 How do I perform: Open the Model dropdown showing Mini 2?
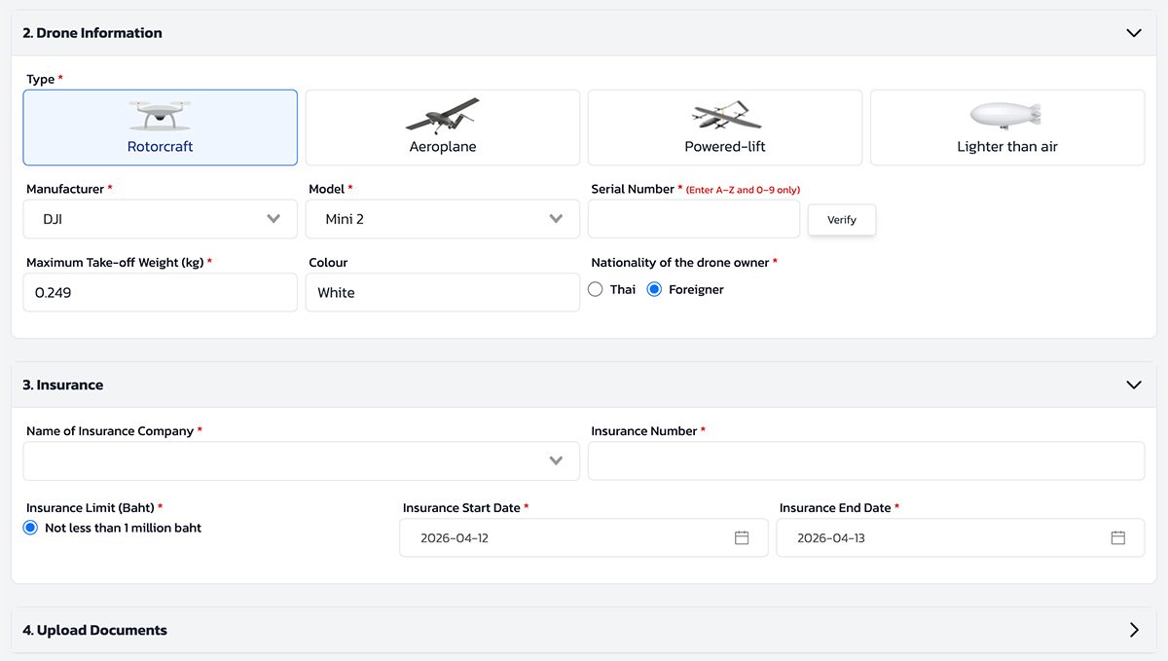pos(442,219)
